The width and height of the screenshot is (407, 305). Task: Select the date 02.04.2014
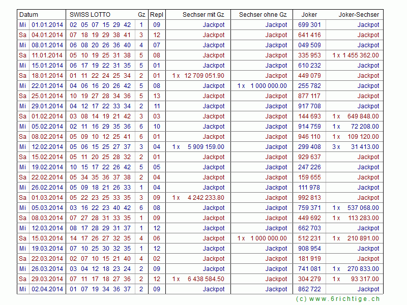(x=47, y=289)
